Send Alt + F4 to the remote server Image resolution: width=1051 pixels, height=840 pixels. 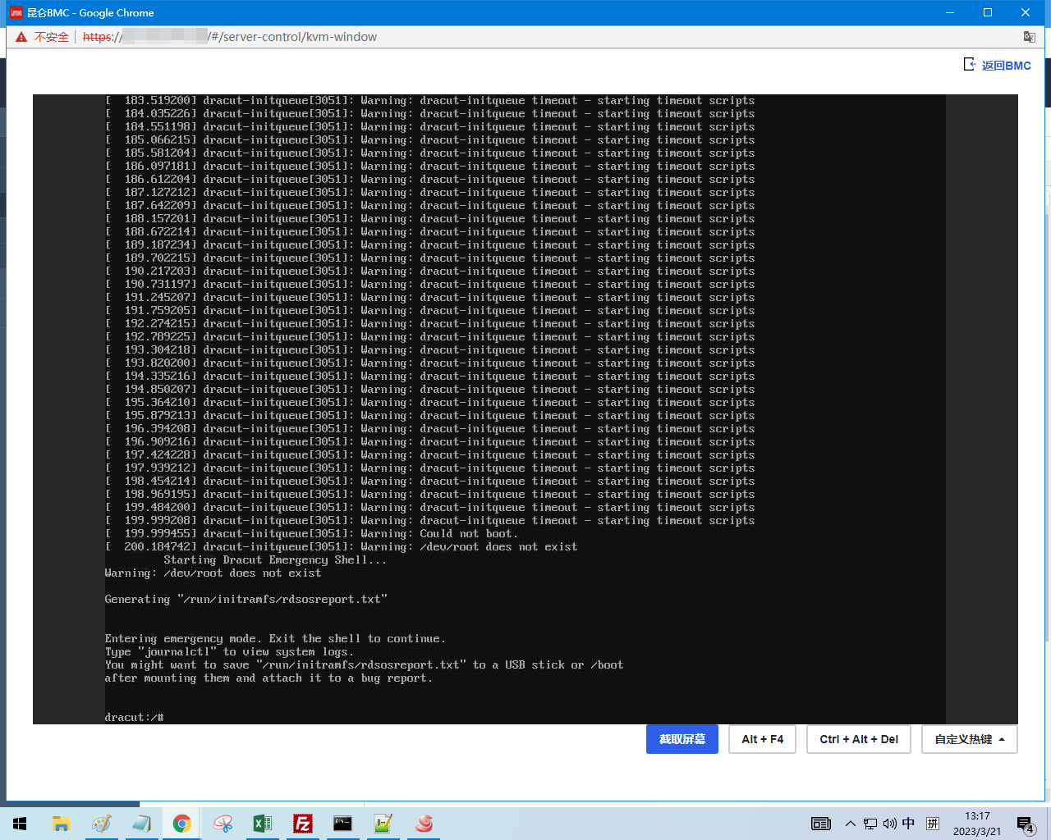[762, 739]
